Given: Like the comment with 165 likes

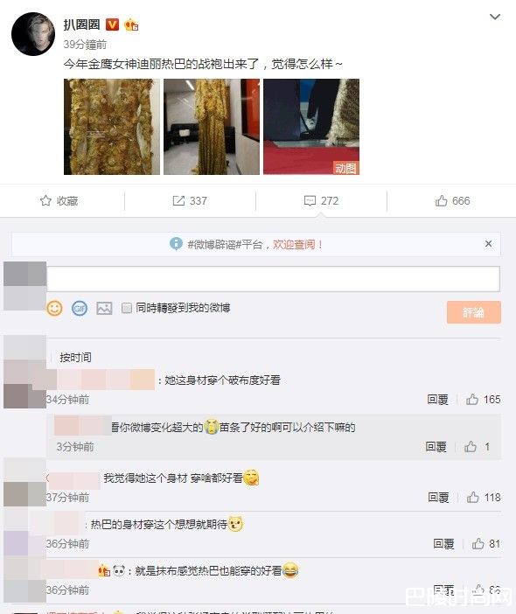Looking at the screenshot, I should point(471,400).
